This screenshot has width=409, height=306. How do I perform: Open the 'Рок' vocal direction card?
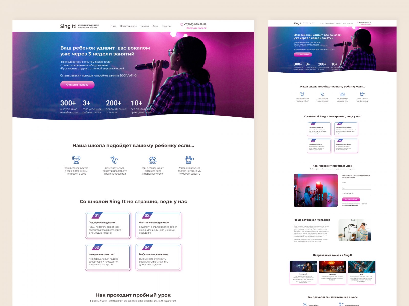point(361,272)
